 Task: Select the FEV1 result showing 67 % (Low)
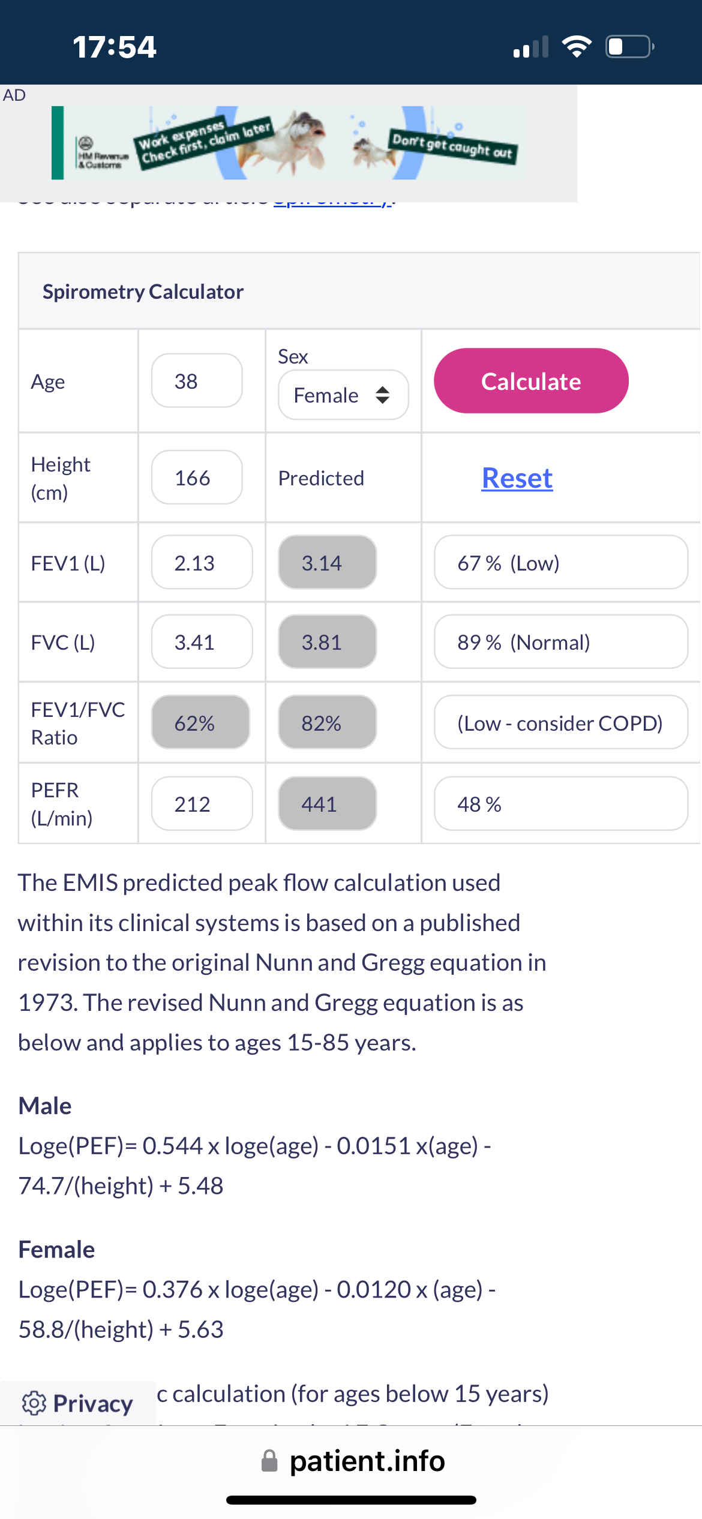click(560, 563)
